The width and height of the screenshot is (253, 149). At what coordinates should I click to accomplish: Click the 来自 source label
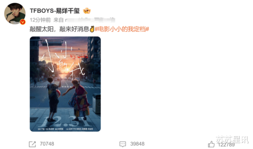(58, 20)
